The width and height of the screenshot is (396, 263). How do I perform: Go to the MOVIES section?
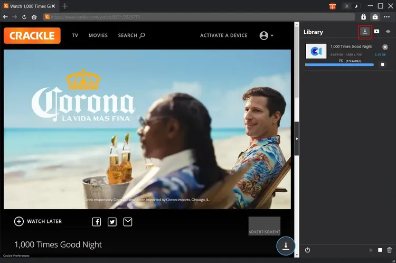point(98,35)
